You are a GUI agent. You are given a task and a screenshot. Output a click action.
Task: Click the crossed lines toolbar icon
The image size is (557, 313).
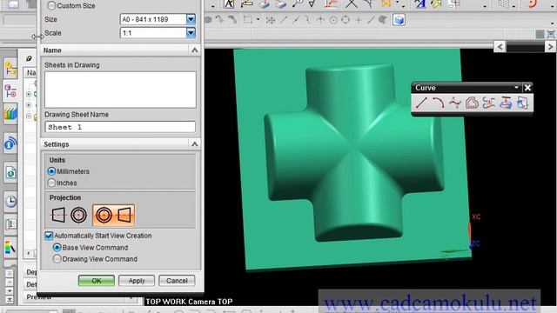point(352,3)
